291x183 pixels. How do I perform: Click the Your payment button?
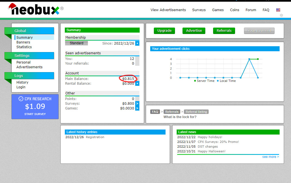click(x=259, y=31)
